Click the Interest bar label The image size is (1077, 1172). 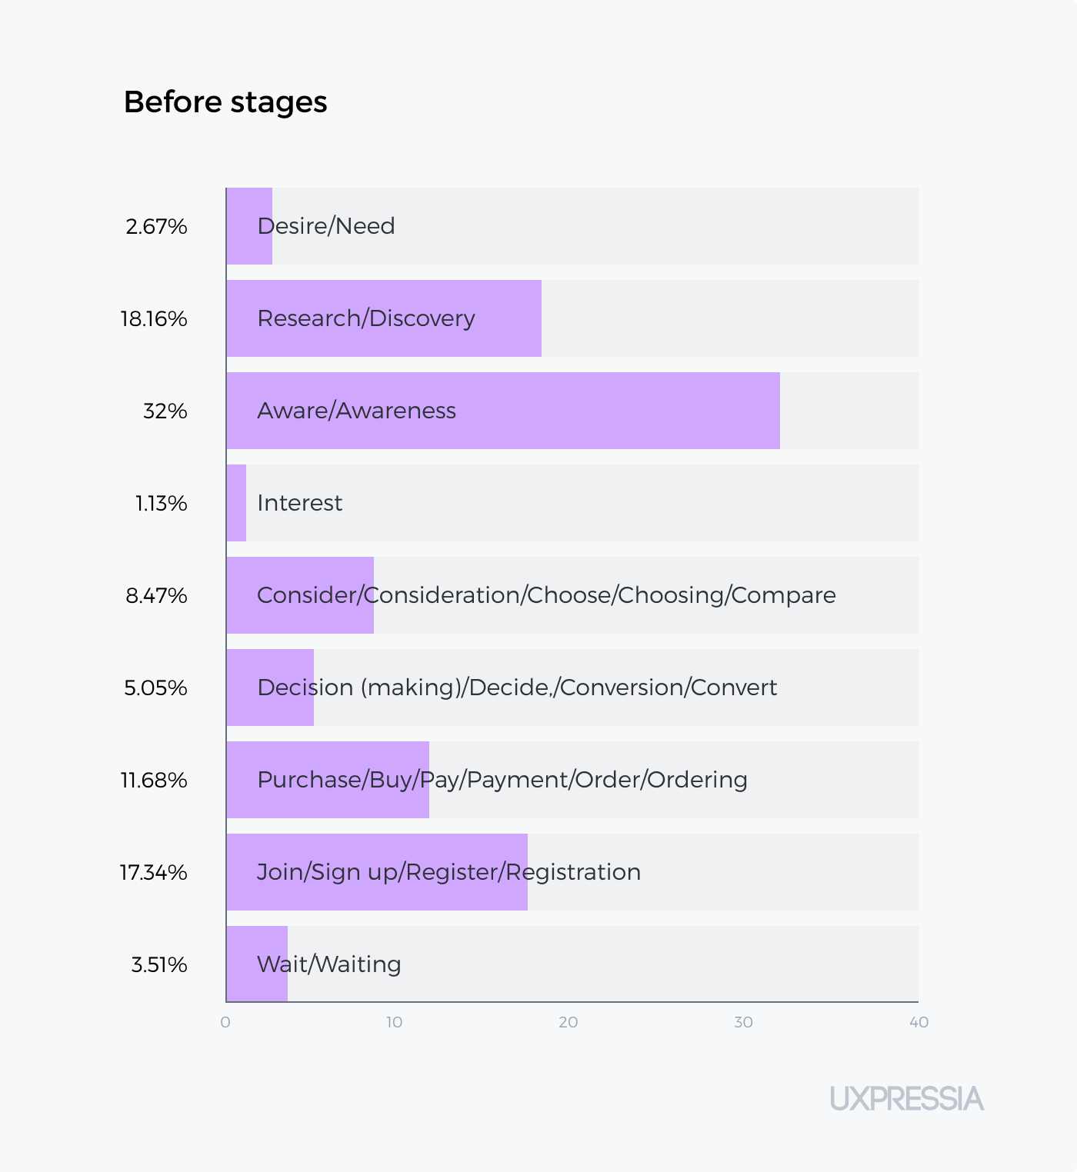[300, 503]
